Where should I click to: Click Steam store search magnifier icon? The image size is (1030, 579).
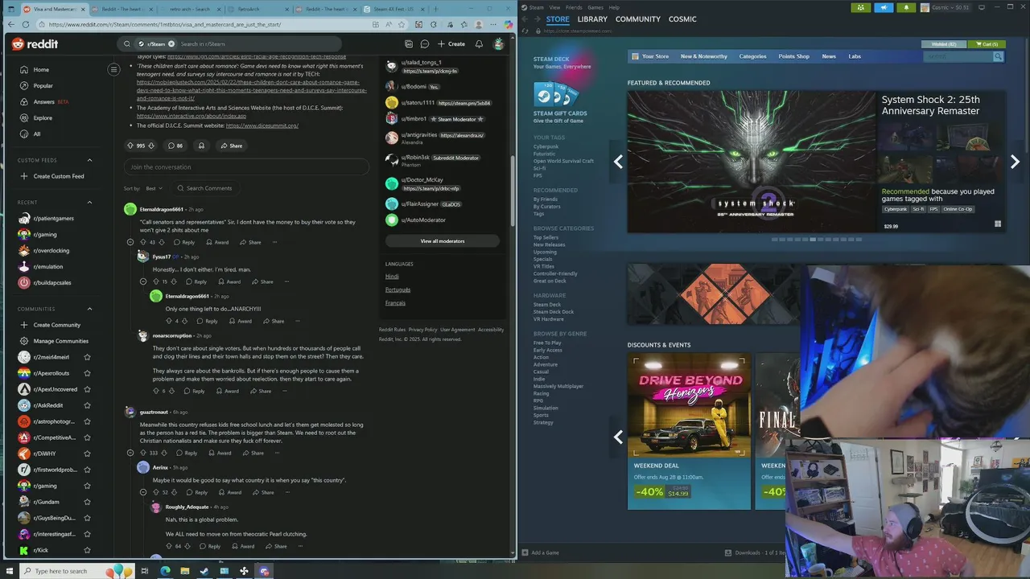tap(998, 56)
